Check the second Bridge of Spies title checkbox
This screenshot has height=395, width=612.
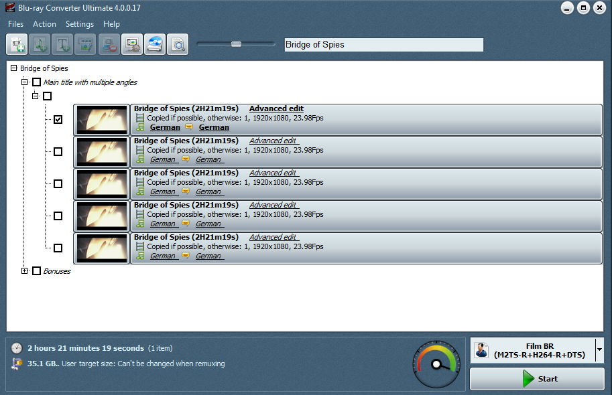pos(58,152)
